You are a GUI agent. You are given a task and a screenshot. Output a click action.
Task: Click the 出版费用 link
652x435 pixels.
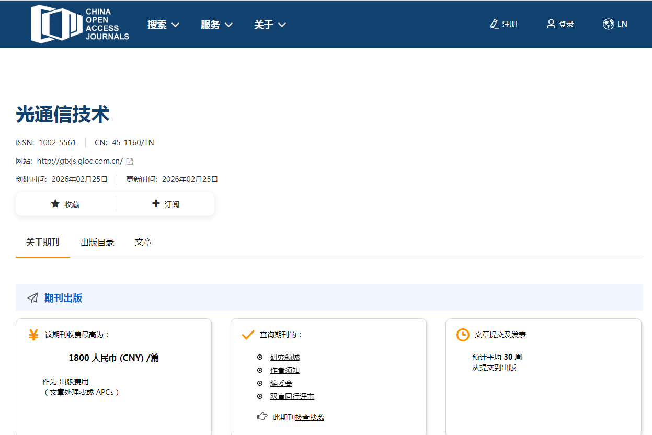pyautogui.click(x=74, y=382)
